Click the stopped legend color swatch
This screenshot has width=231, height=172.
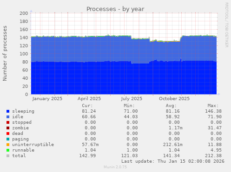pyautogui.click(x=8, y=122)
